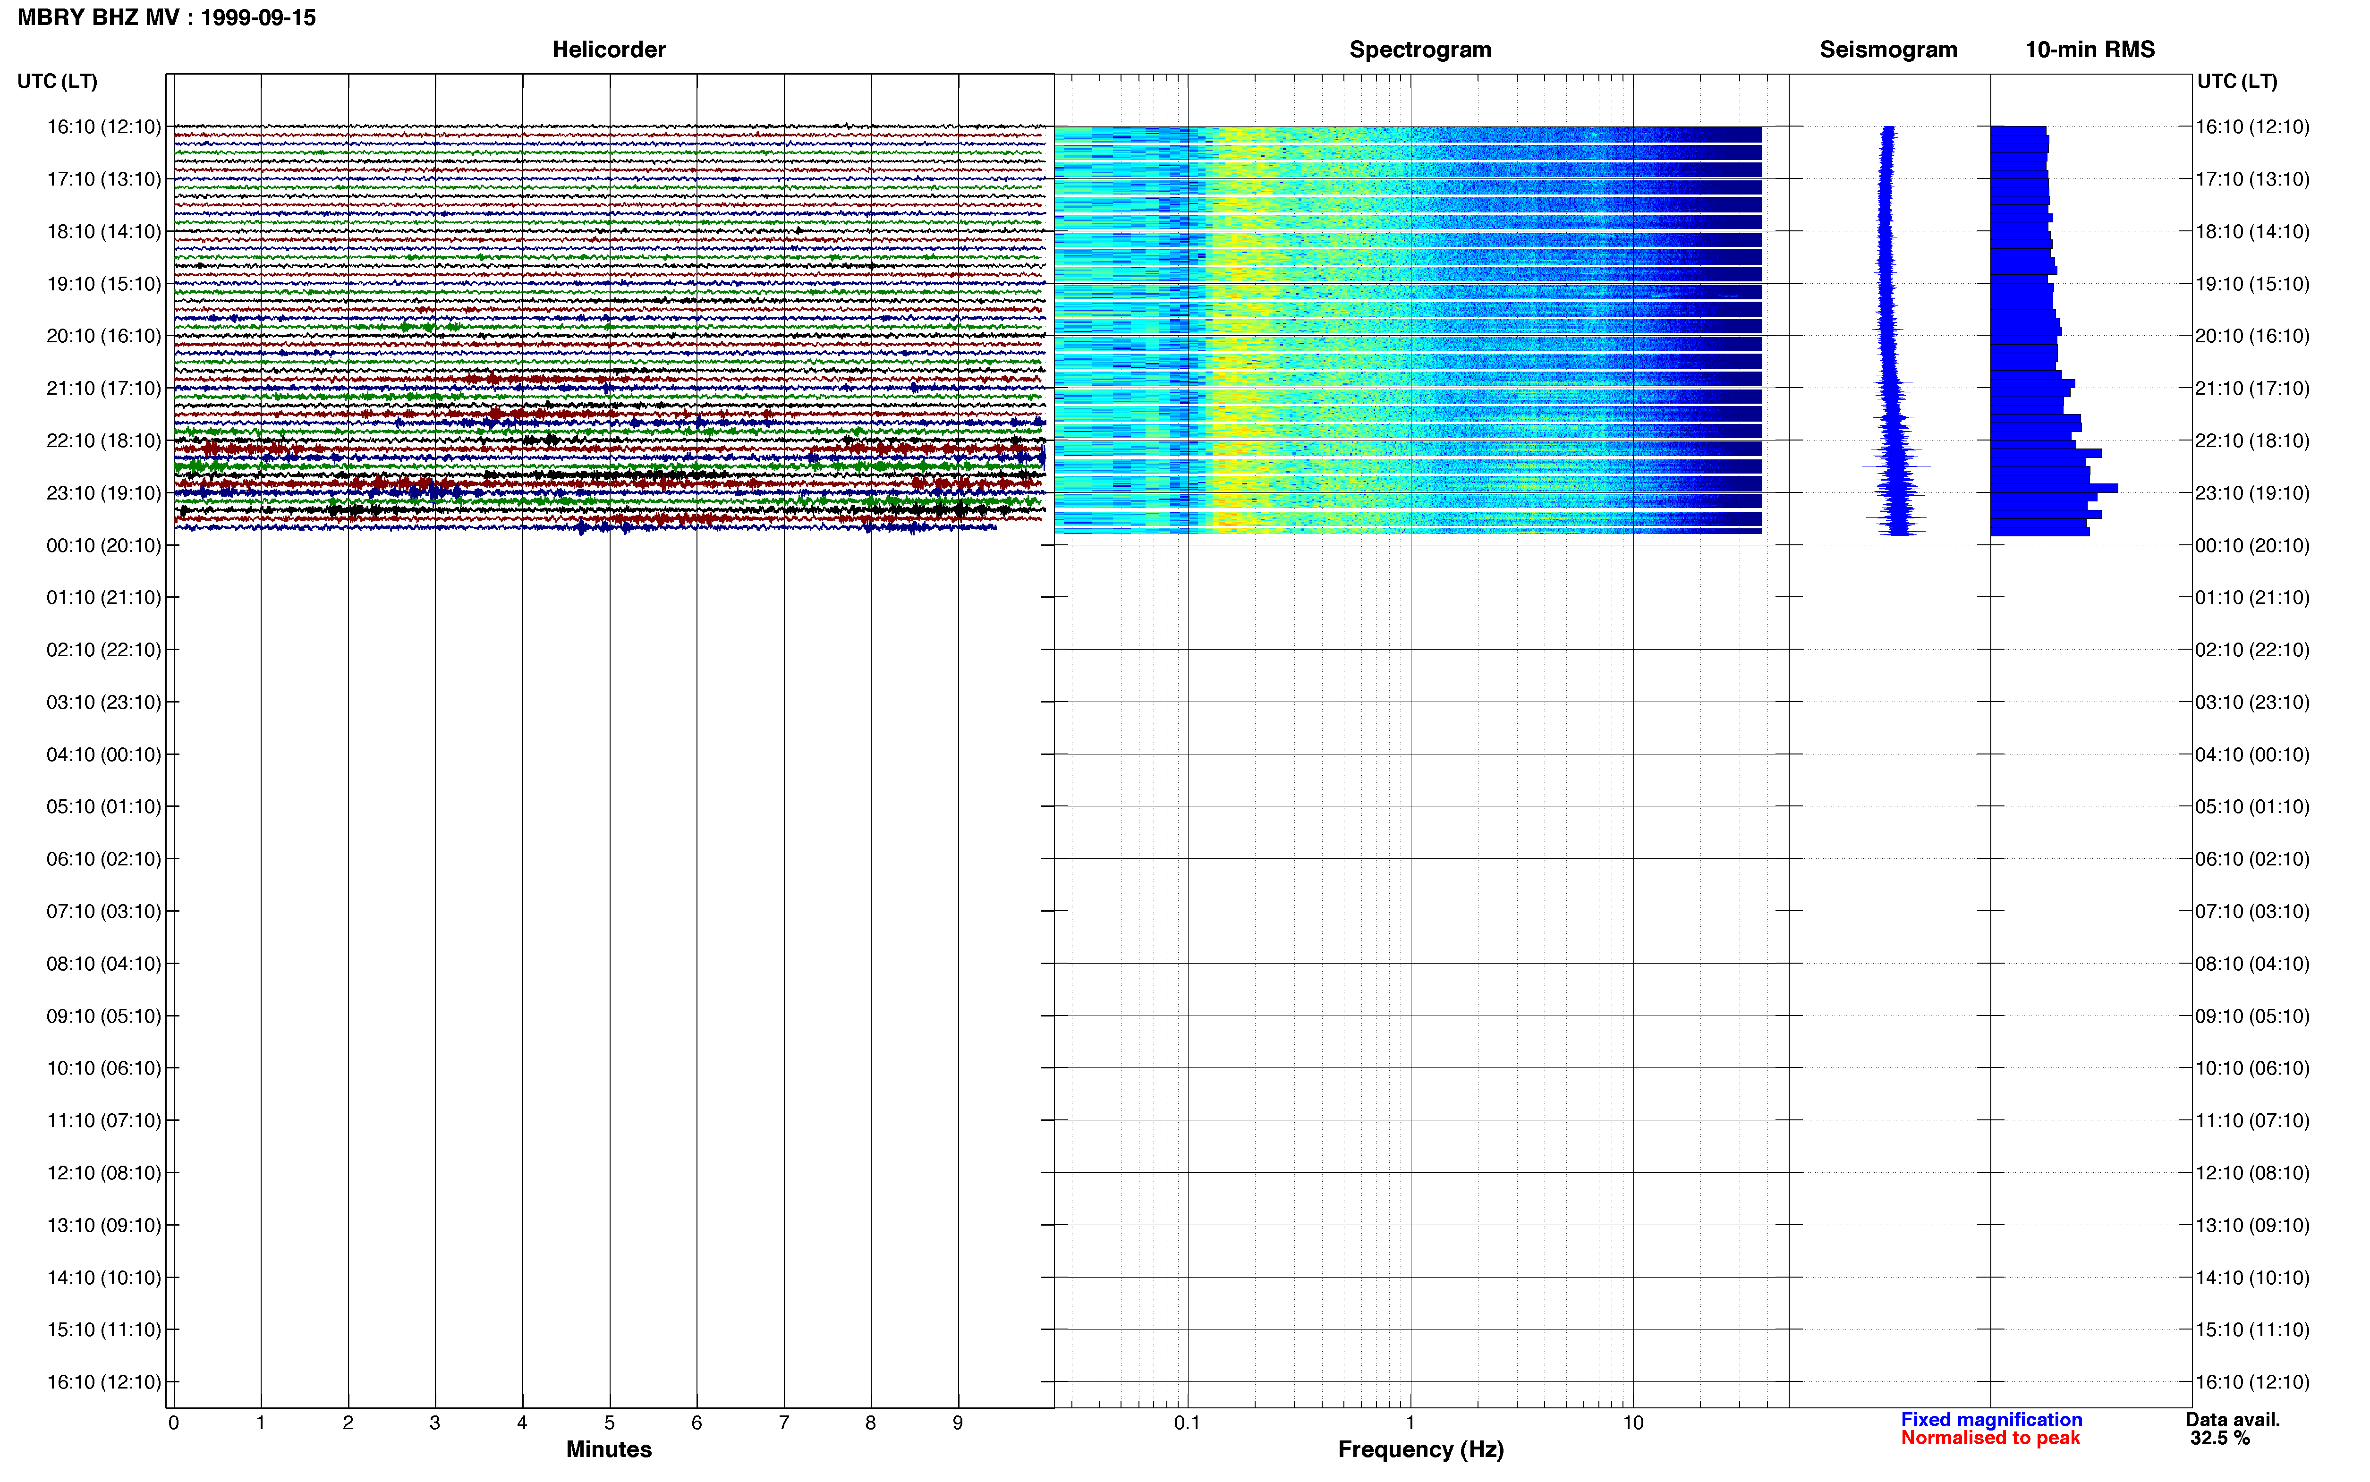
Task: Click the helicorder axis label 20:10 (16:10)
Action: pyautogui.click(x=103, y=336)
